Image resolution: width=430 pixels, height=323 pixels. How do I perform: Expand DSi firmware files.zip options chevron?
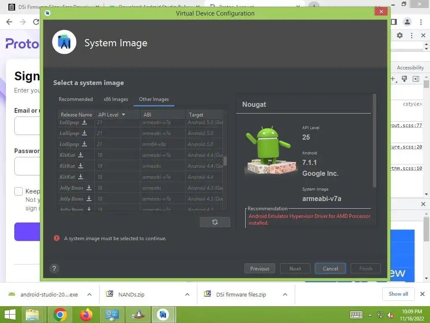pyautogui.click(x=285, y=294)
